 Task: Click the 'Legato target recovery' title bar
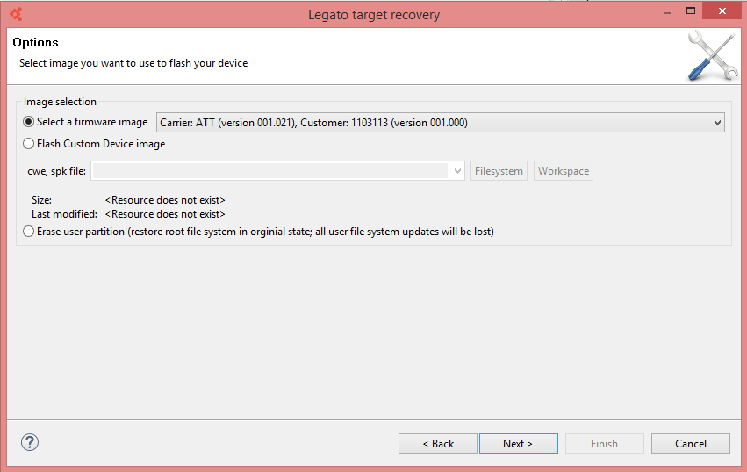tap(374, 15)
